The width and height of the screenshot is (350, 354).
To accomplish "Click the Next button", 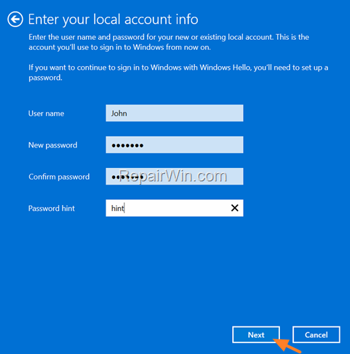I will tap(256, 334).
